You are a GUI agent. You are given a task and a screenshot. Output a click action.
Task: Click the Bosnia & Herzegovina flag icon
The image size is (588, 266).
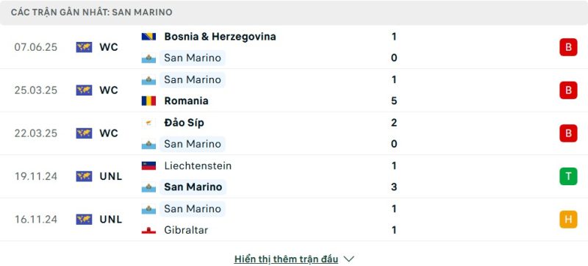[148, 37]
